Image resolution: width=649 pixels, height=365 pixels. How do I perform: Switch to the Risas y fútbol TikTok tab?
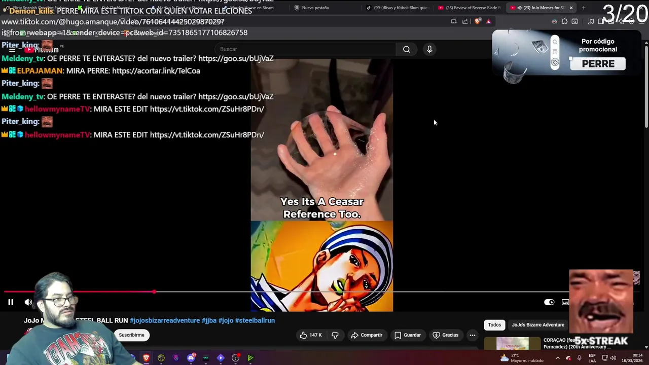(x=398, y=8)
